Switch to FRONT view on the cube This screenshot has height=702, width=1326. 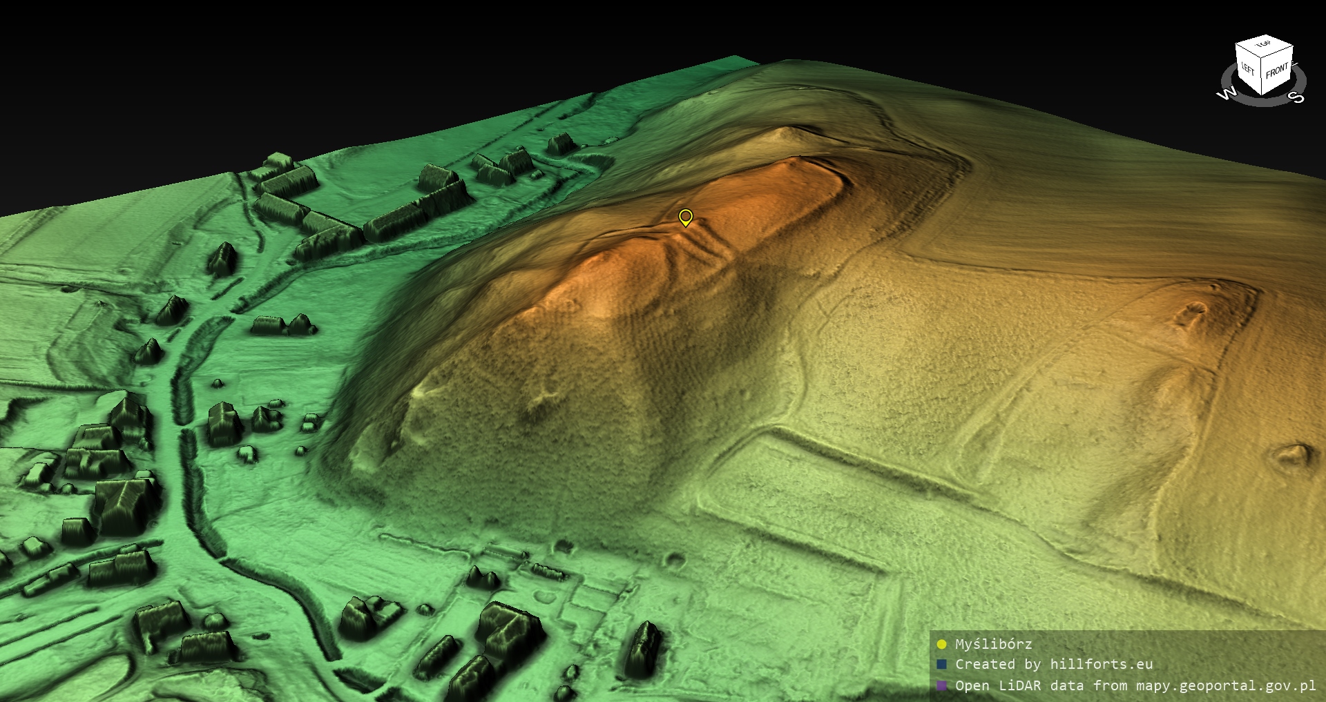1277,70
